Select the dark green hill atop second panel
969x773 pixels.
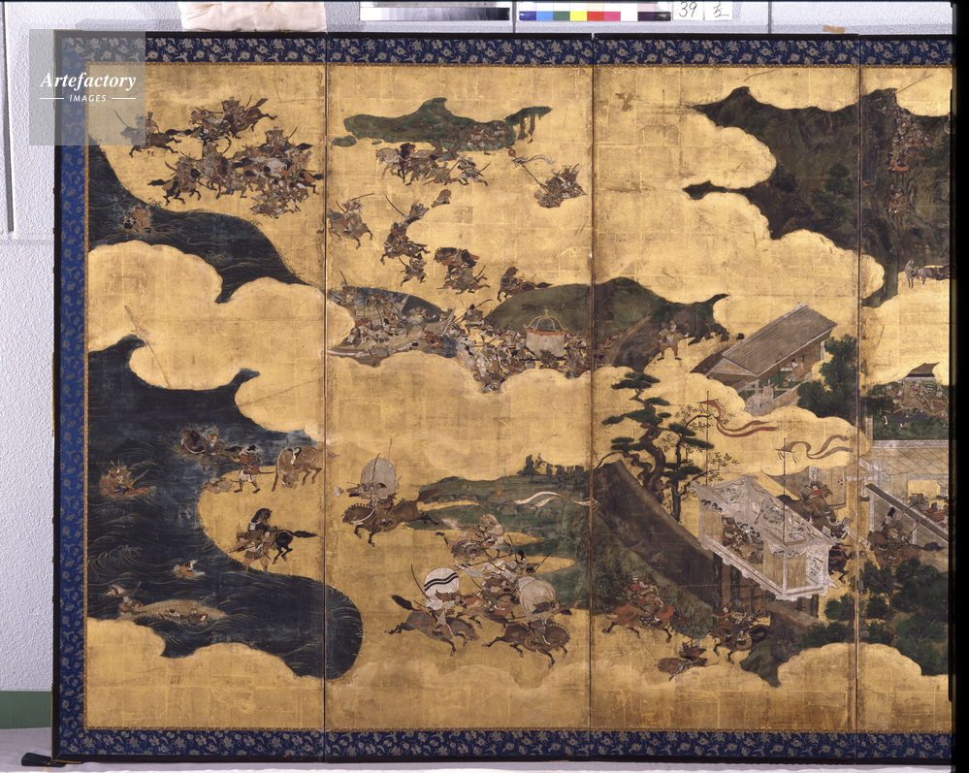tap(436, 124)
